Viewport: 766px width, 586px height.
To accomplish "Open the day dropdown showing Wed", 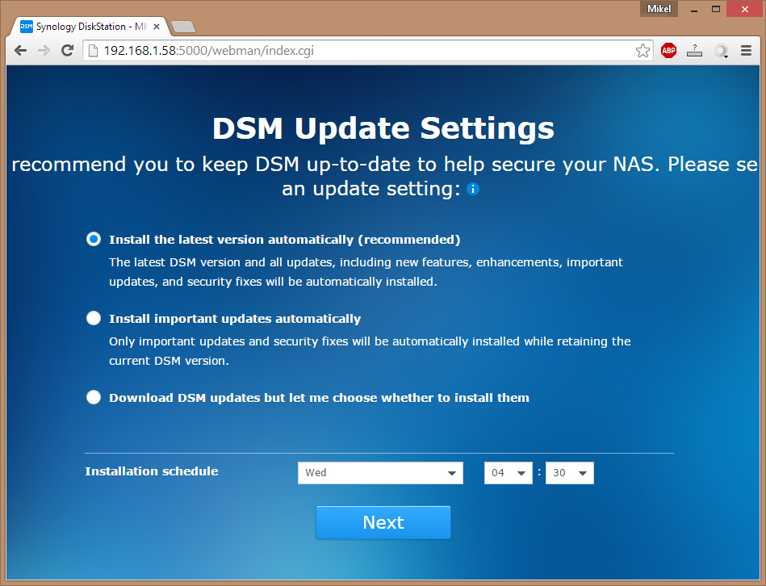I will (x=380, y=473).
